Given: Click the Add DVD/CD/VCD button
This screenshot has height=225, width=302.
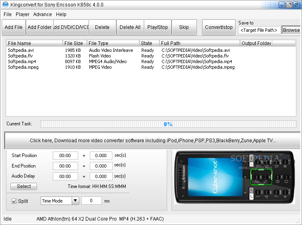Looking at the screenshot, I should click(71, 27).
